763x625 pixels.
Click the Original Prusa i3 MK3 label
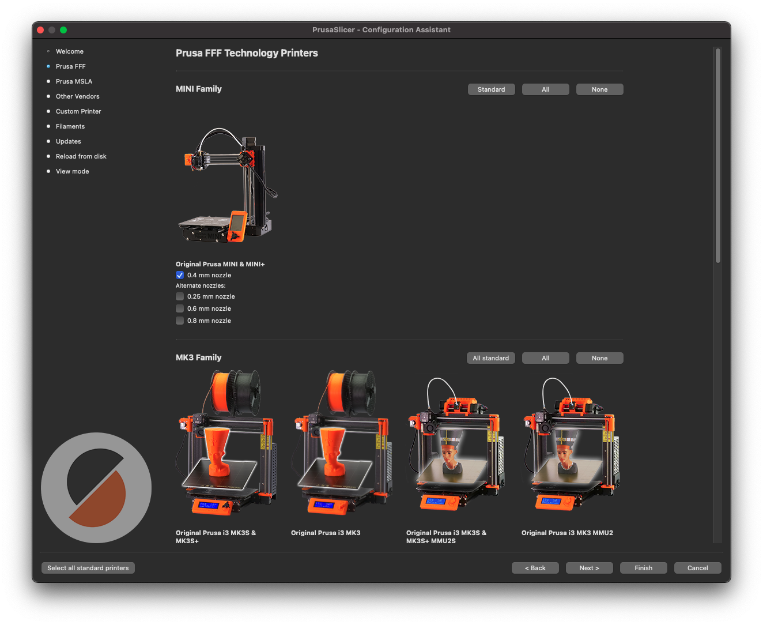pyautogui.click(x=326, y=533)
